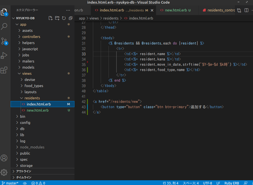Click the New Folder icon in explorer header
This screenshot has width=253, height=185.
click(57, 18)
